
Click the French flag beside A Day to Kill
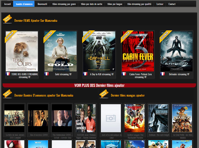85,74
